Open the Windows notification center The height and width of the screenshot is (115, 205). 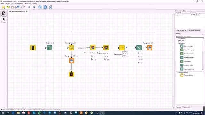point(201,113)
